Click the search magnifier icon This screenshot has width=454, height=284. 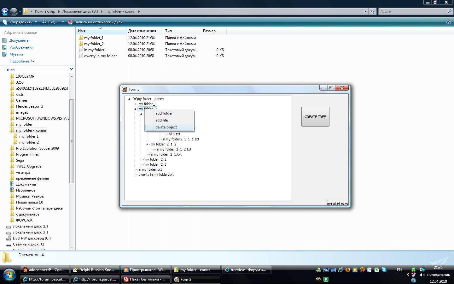coord(450,11)
